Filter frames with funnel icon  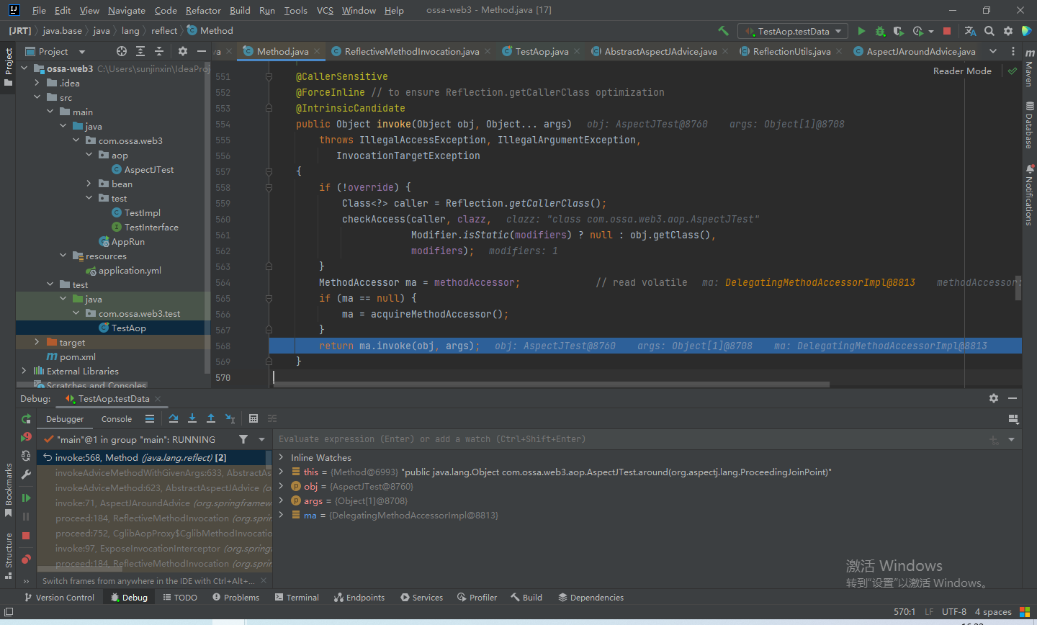(x=243, y=439)
